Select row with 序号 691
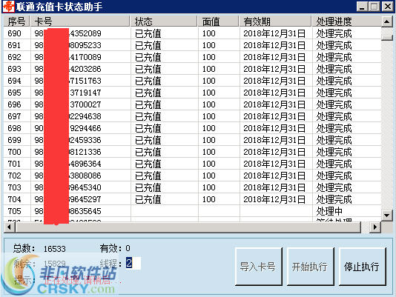This screenshot has width=396, height=297. click(192, 45)
